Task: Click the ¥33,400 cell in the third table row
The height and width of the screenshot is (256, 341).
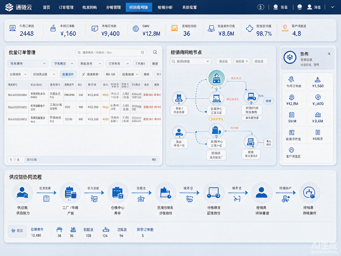Action: pos(93,119)
